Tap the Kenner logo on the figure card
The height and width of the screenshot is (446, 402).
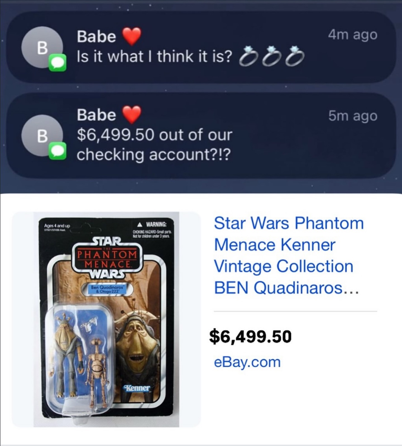coord(137,388)
